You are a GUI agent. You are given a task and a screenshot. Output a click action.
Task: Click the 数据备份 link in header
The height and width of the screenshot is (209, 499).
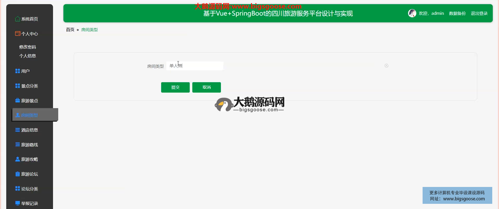click(457, 13)
